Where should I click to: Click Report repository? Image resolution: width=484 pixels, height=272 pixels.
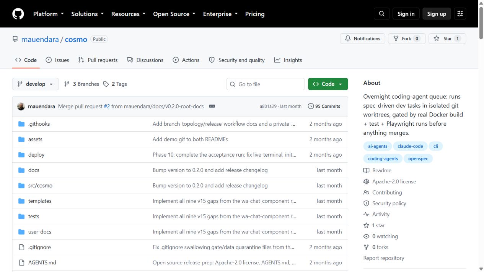(x=384, y=258)
